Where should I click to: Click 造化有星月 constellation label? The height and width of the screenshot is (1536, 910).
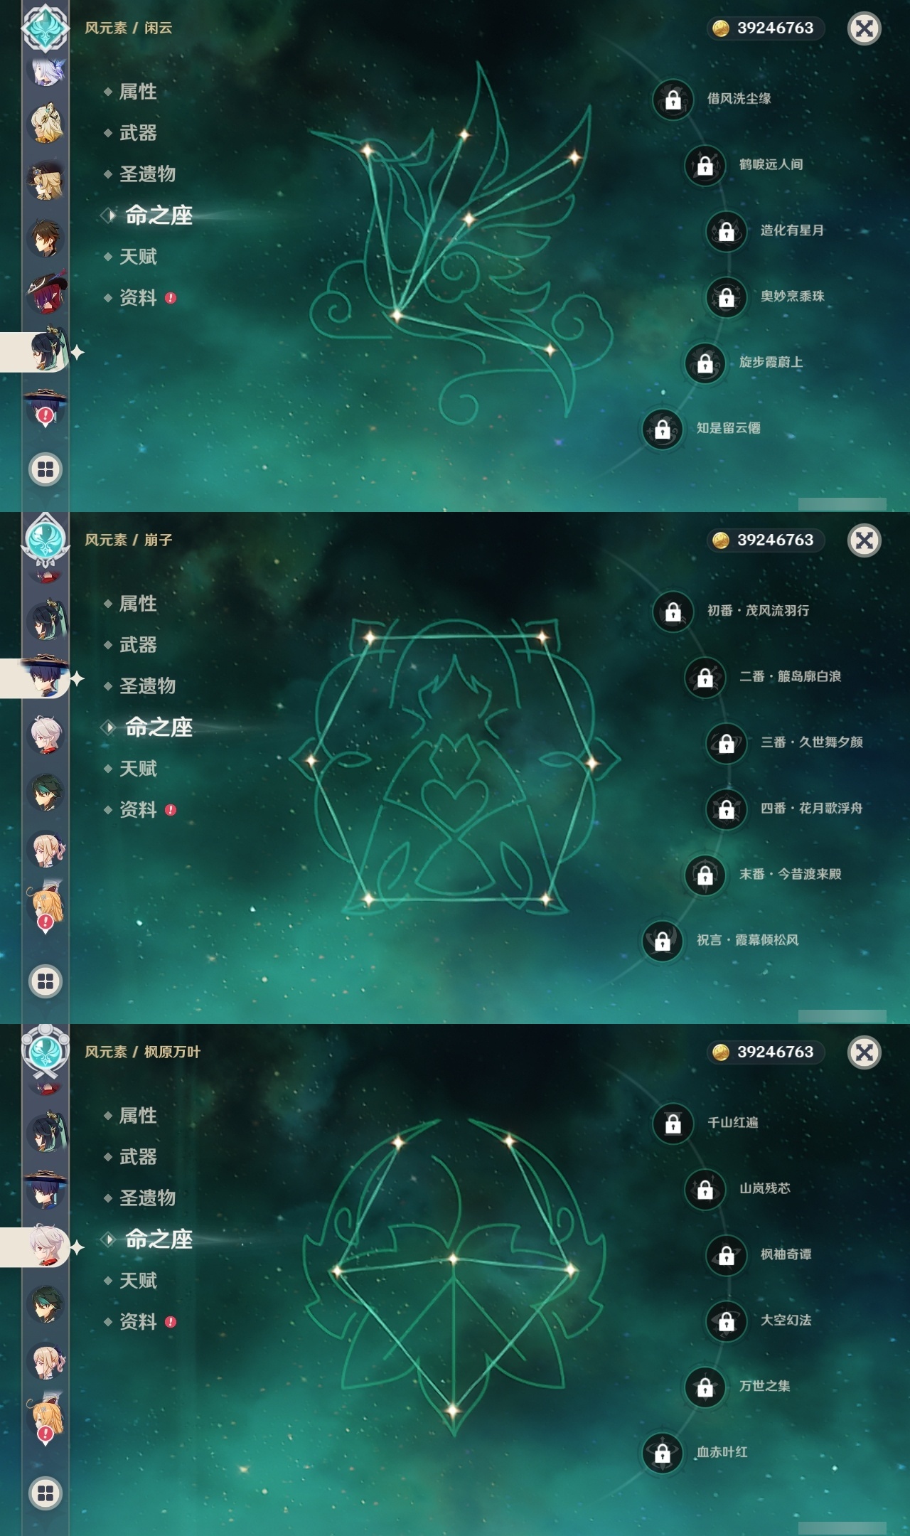pos(792,230)
